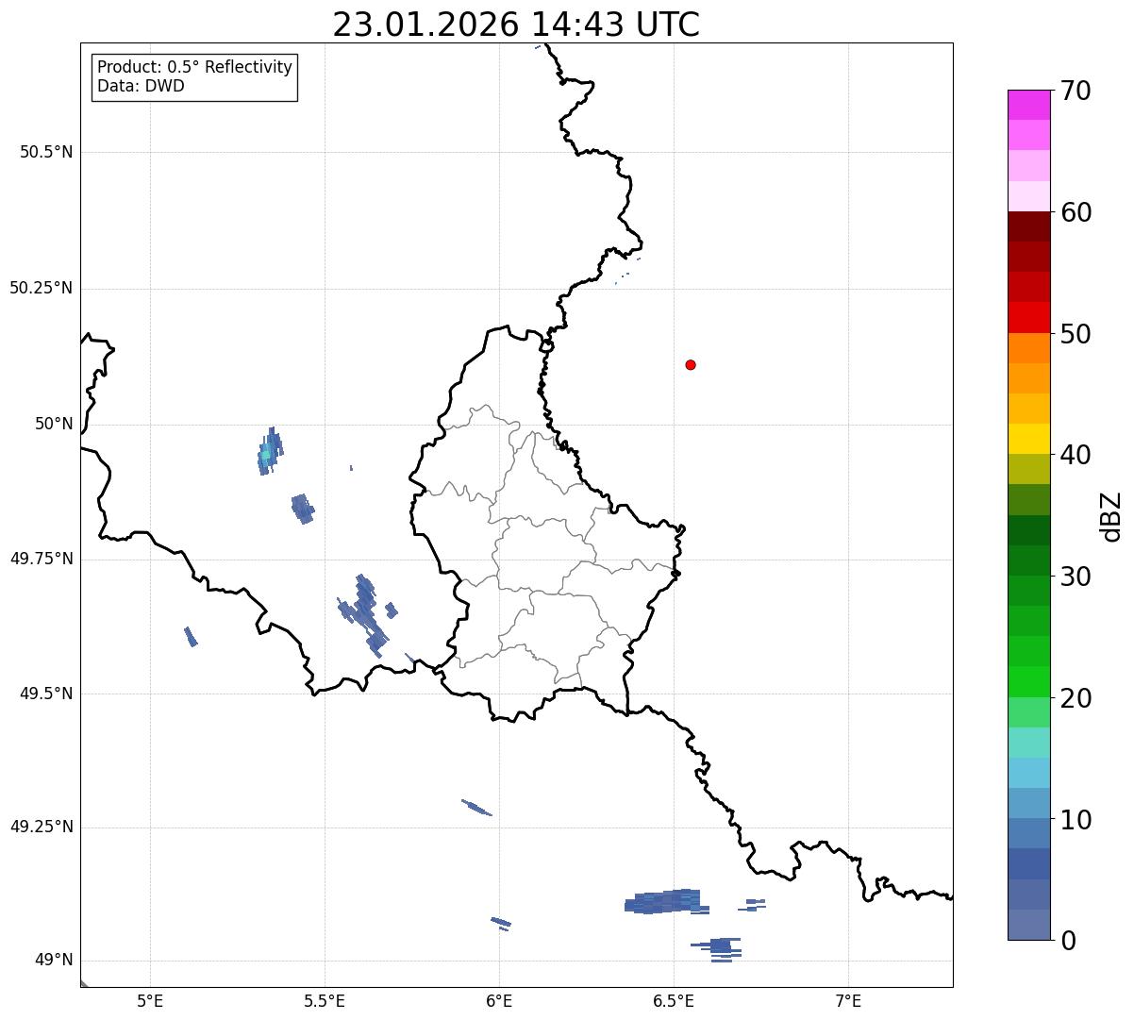Click the '49.5°N' latitude label
This screenshot has height=1020, width=1134.
click(46, 694)
